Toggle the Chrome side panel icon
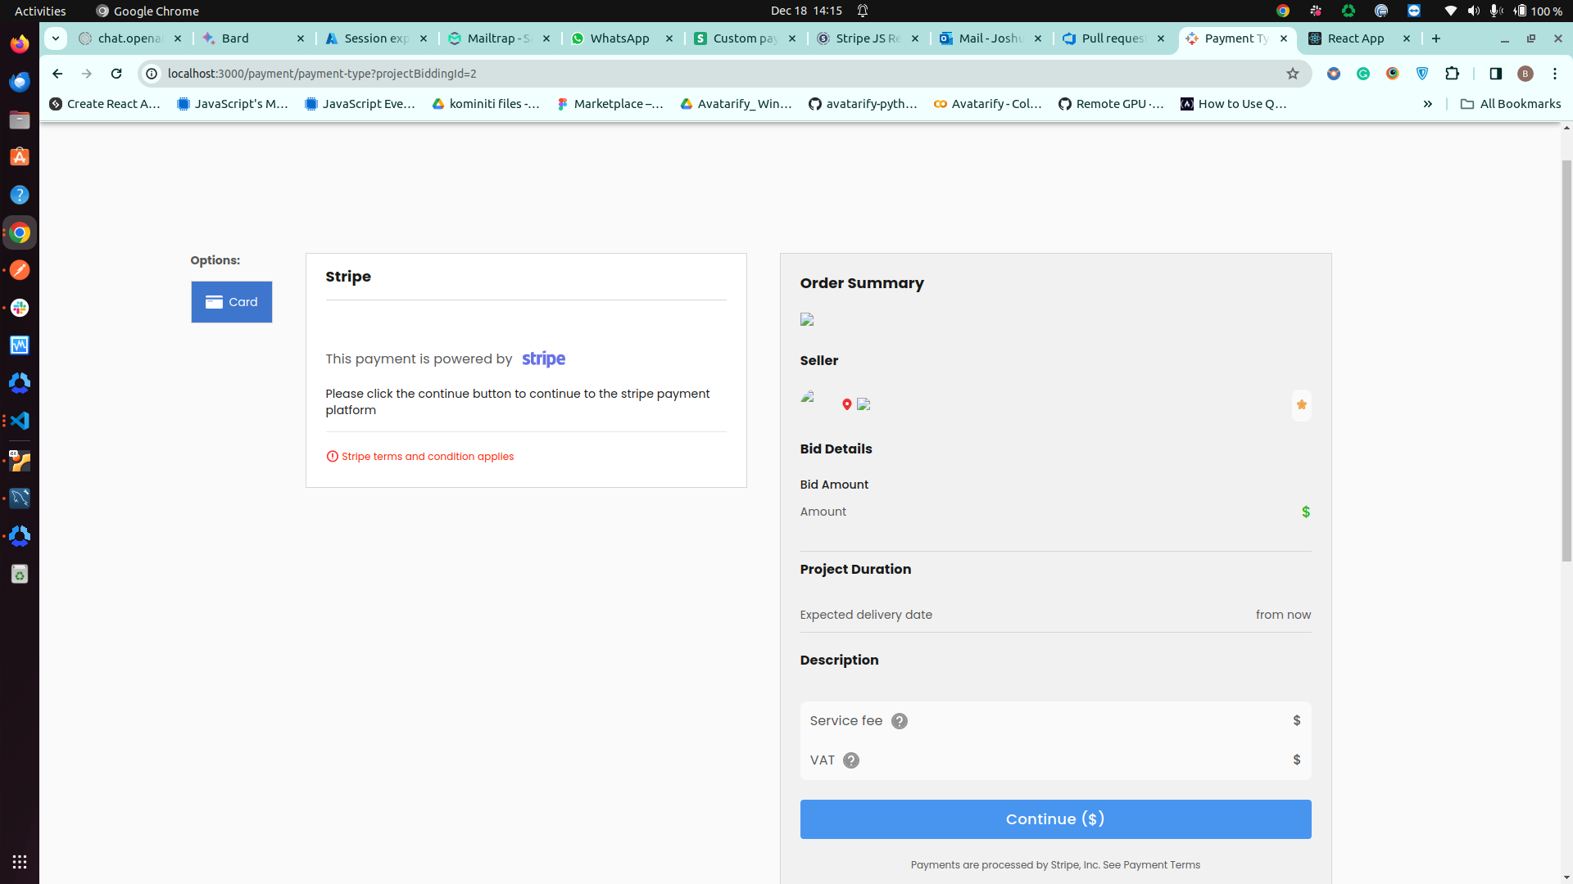1573x884 pixels. click(1495, 74)
